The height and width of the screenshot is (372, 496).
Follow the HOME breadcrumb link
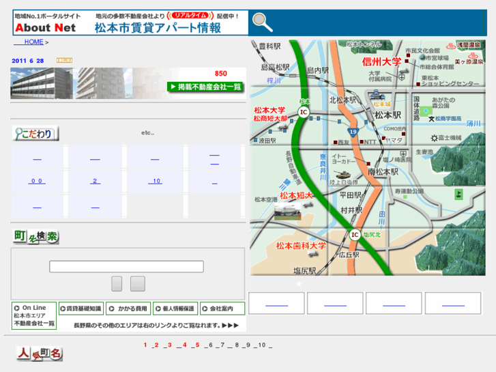[33, 42]
